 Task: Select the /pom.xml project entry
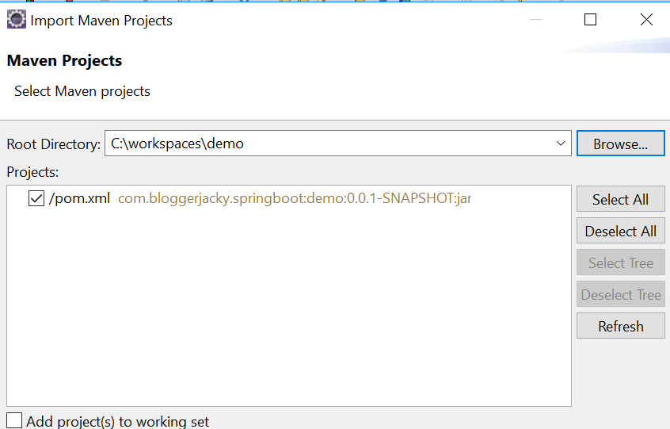(79, 199)
